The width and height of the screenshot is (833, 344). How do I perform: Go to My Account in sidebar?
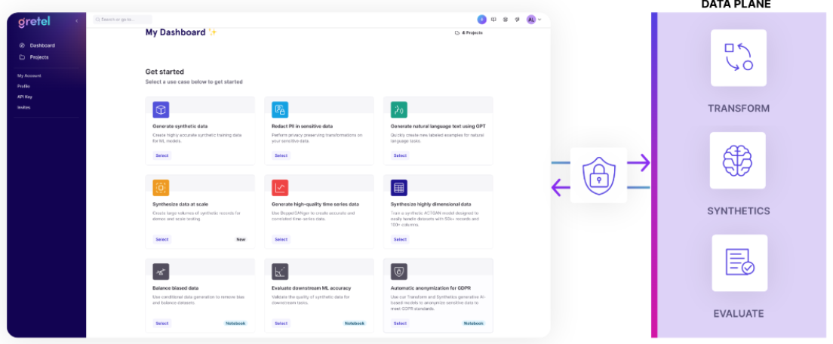click(29, 76)
